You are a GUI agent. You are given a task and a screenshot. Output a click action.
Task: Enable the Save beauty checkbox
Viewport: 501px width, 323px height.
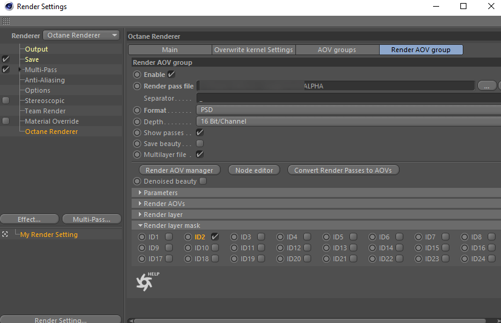click(200, 143)
